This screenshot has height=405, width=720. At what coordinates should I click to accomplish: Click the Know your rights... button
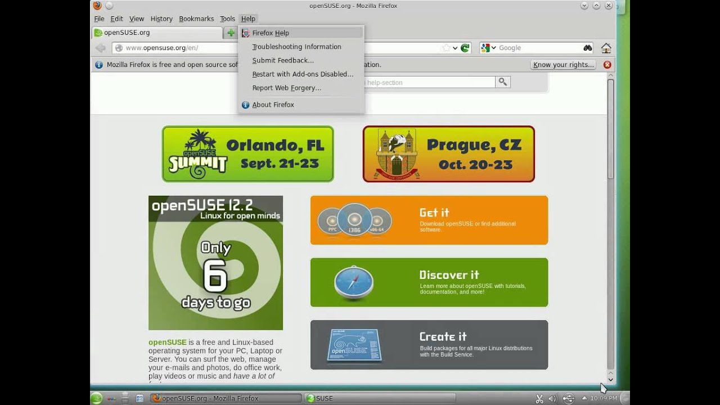point(564,65)
